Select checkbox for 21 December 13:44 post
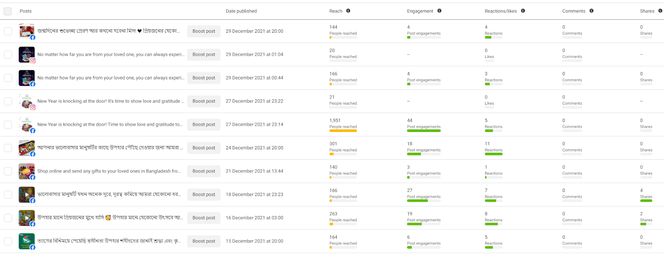 tap(8, 171)
